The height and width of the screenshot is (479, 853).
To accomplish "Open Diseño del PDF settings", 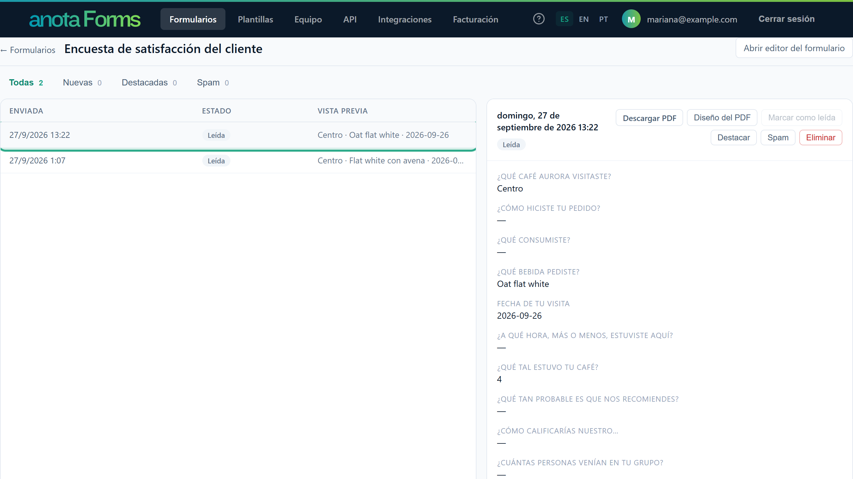I will (x=722, y=118).
